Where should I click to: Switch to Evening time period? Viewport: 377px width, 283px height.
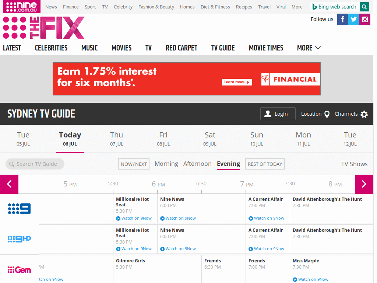pos(228,164)
